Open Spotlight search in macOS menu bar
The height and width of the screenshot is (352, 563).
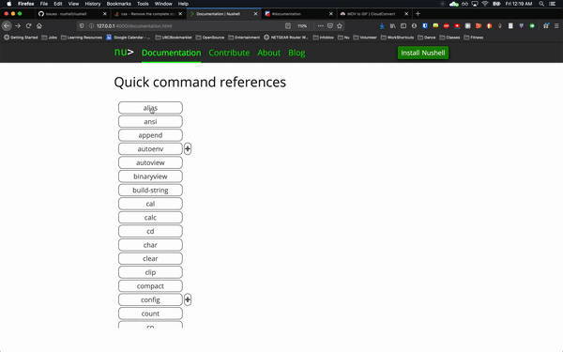pyautogui.click(x=541, y=4)
